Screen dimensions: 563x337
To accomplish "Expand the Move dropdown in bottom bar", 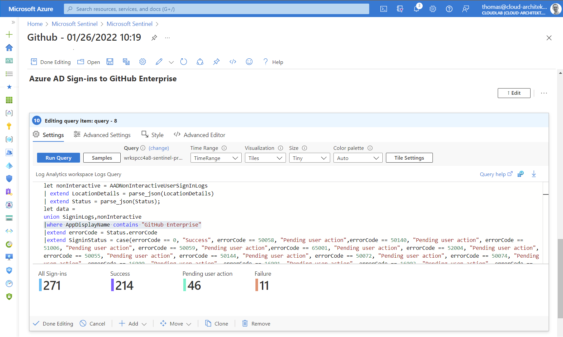I will coord(175,324).
